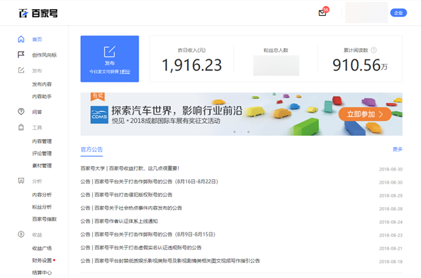Open 打击侵犯版权账号 announcement
This screenshot has height=278, width=421.
[x=126, y=195]
